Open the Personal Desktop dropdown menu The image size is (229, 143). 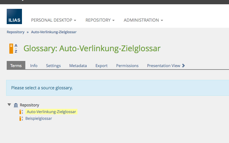pos(53,20)
